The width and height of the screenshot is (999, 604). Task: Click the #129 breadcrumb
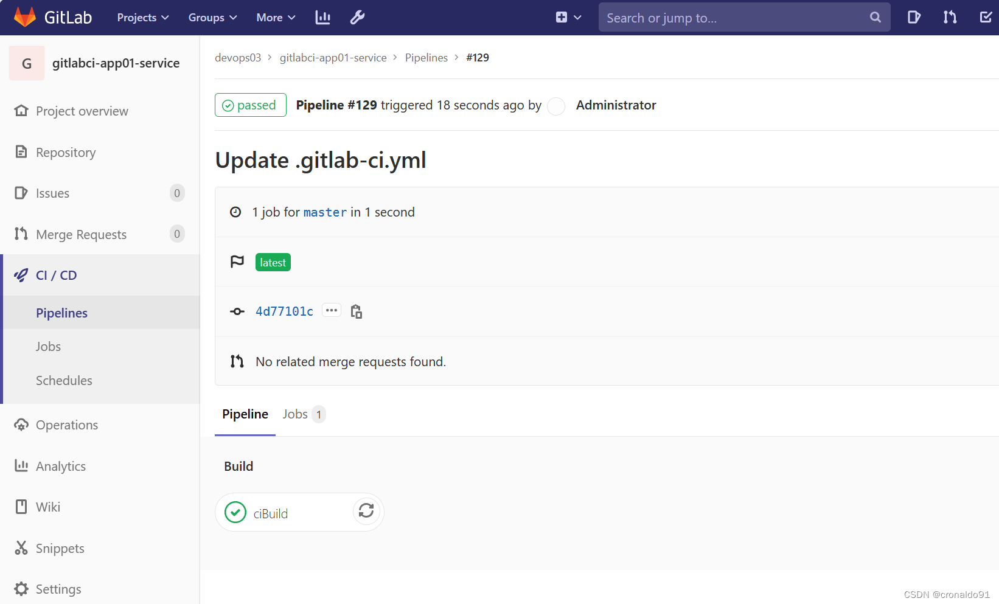click(478, 58)
